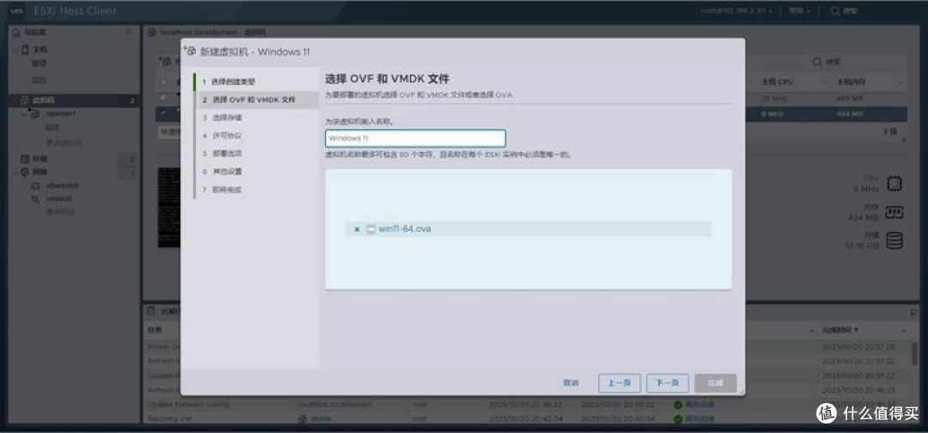Click the greyed 完成 finish button
The width and height of the screenshot is (928, 433).
716,383
